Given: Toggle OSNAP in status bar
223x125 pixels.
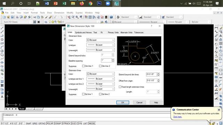Looking at the screenshot, I should (57, 124).
